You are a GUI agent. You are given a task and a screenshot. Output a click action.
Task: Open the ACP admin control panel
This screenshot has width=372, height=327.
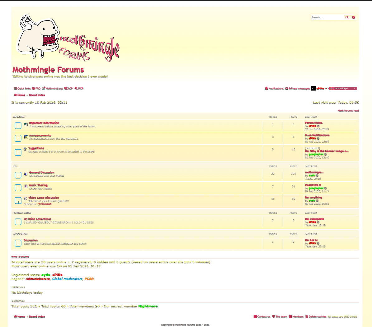(68, 89)
